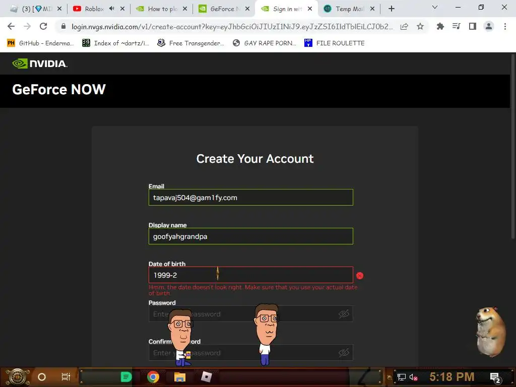Click the Email input field
Viewport: 516px width, 387px height.
point(251,198)
